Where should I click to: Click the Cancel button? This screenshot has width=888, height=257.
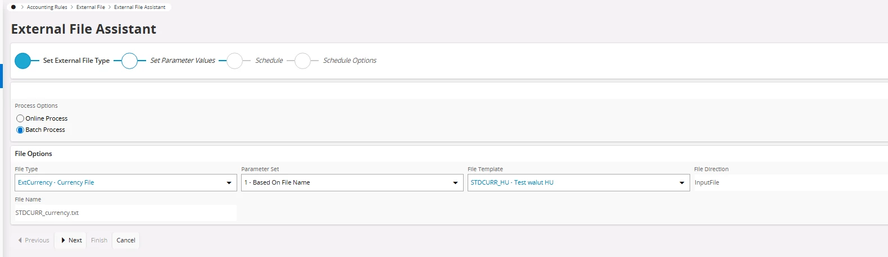pyautogui.click(x=126, y=240)
